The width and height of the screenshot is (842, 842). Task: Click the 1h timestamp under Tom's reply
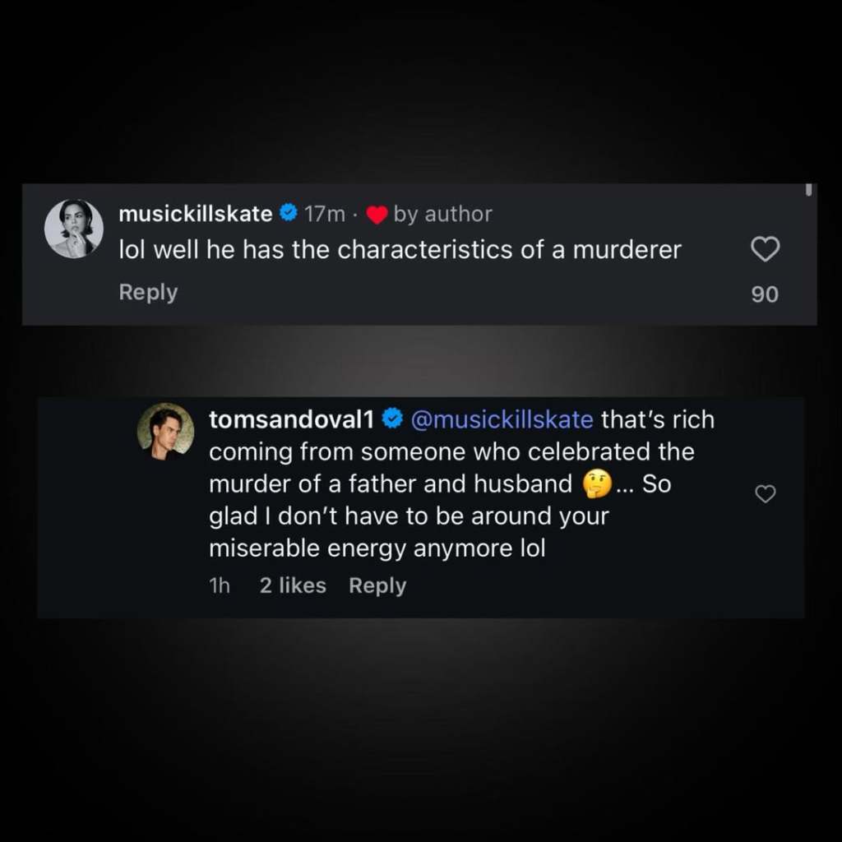tap(220, 585)
